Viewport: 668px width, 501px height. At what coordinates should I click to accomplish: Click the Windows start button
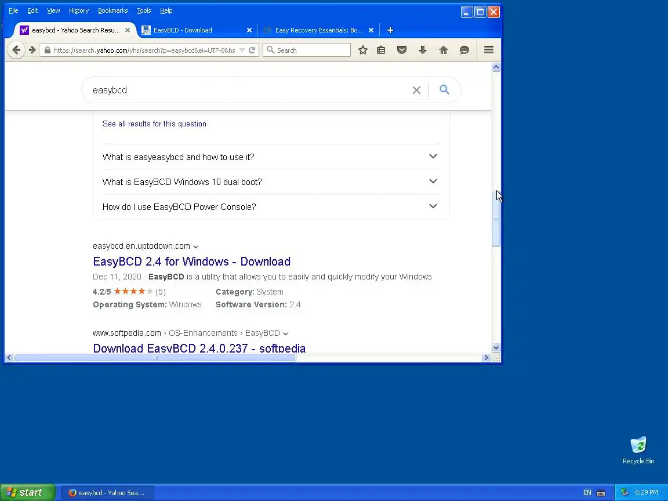coord(28,492)
